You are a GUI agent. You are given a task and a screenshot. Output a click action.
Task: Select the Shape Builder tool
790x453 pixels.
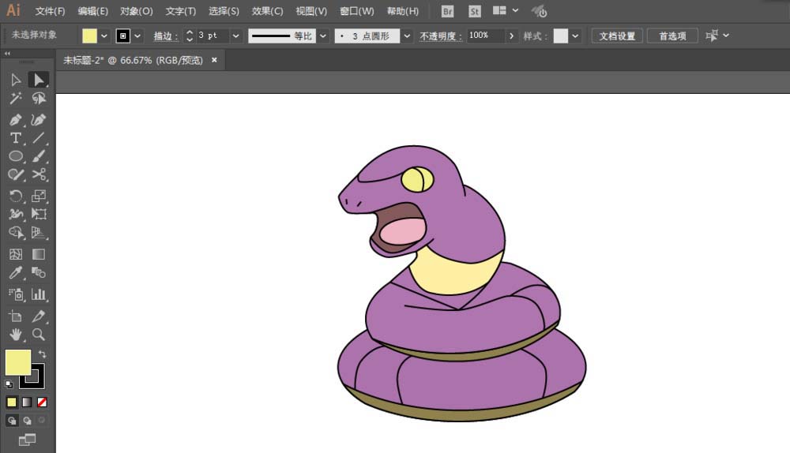pyautogui.click(x=16, y=233)
